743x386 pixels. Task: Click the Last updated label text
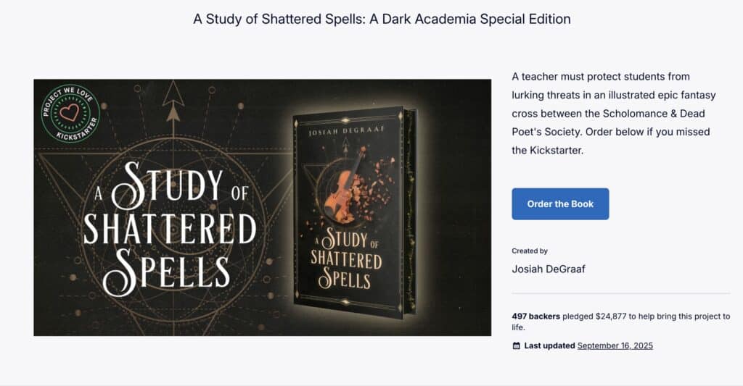click(549, 346)
